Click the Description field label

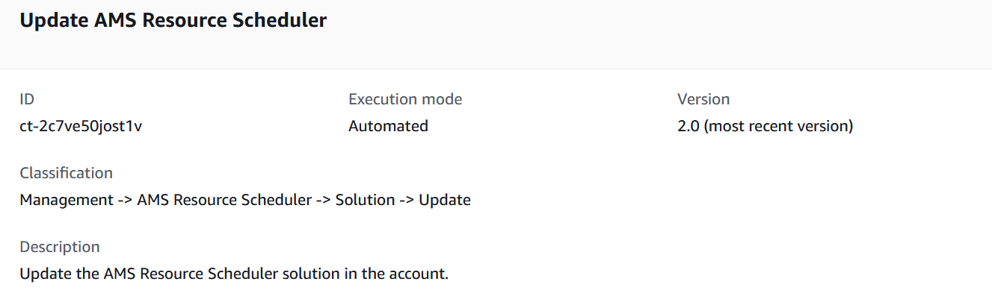coord(59,247)
